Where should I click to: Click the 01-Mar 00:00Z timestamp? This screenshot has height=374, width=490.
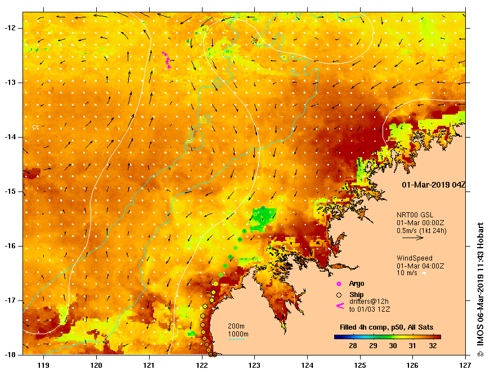420,223
